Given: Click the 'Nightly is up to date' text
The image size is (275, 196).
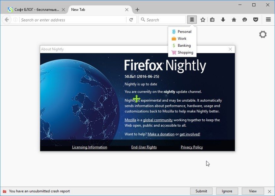Looking at the screenshot, I should 141,84.
